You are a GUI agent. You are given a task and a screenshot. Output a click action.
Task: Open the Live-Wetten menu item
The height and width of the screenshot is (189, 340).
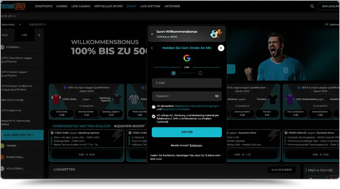pyautogui.click(x=150, y=6)
